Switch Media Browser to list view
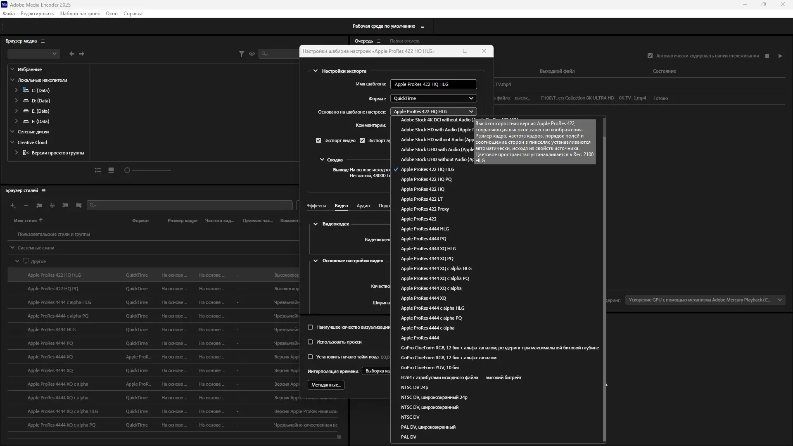 (98, 170)
